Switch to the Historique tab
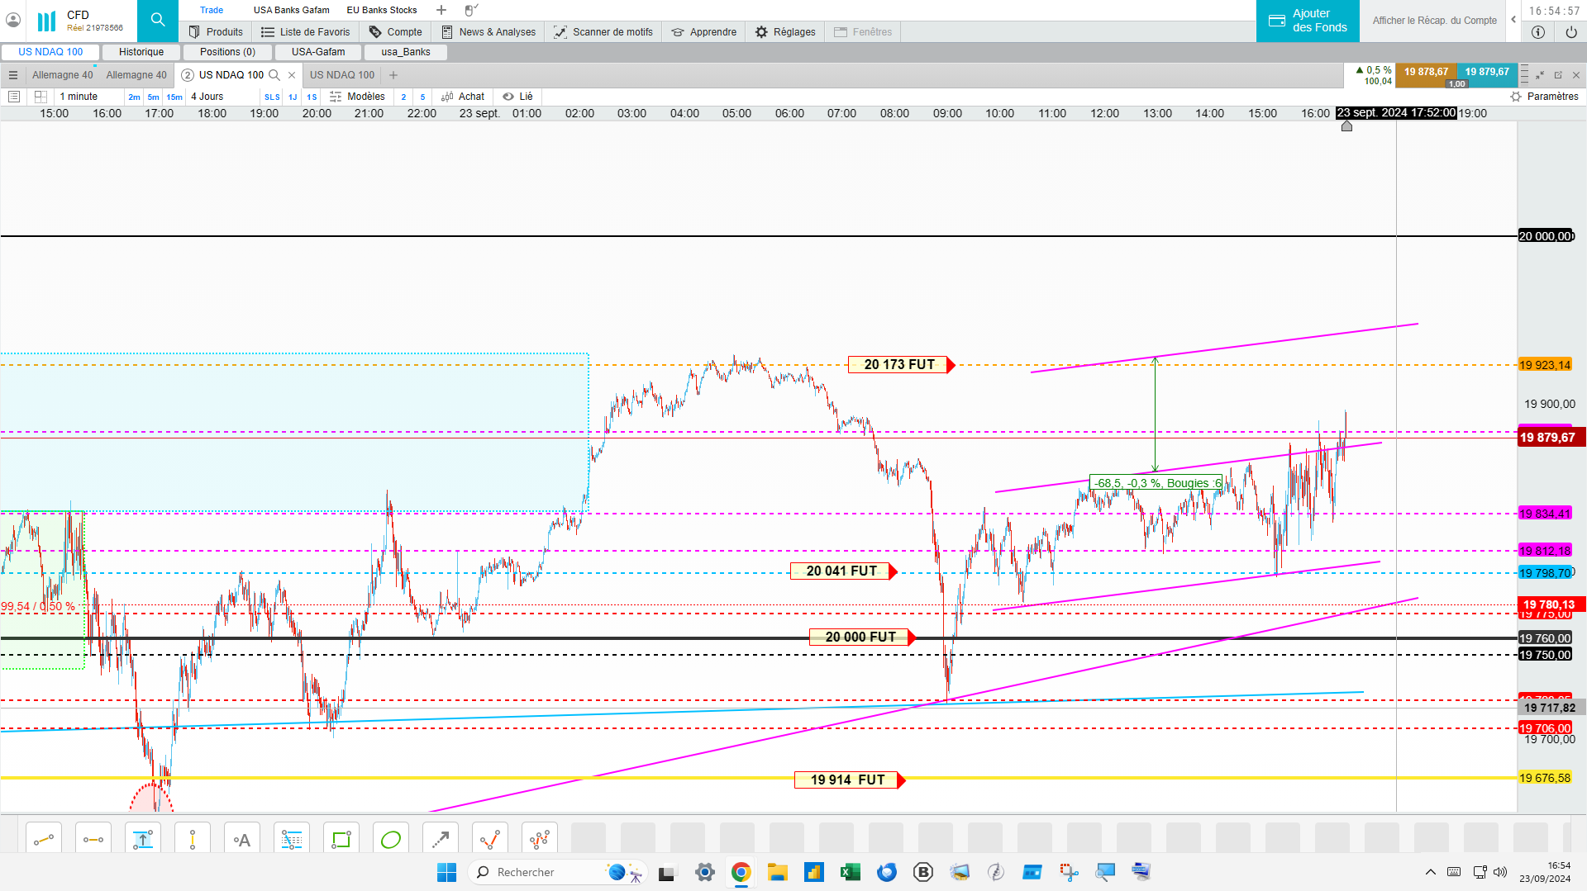The height and width of the screenshot is (891, 1587). click(141, 52)
